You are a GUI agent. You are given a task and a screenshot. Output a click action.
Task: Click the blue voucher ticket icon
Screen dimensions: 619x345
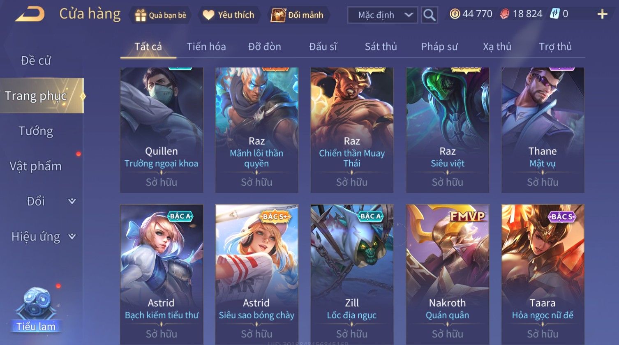point(554,14)
